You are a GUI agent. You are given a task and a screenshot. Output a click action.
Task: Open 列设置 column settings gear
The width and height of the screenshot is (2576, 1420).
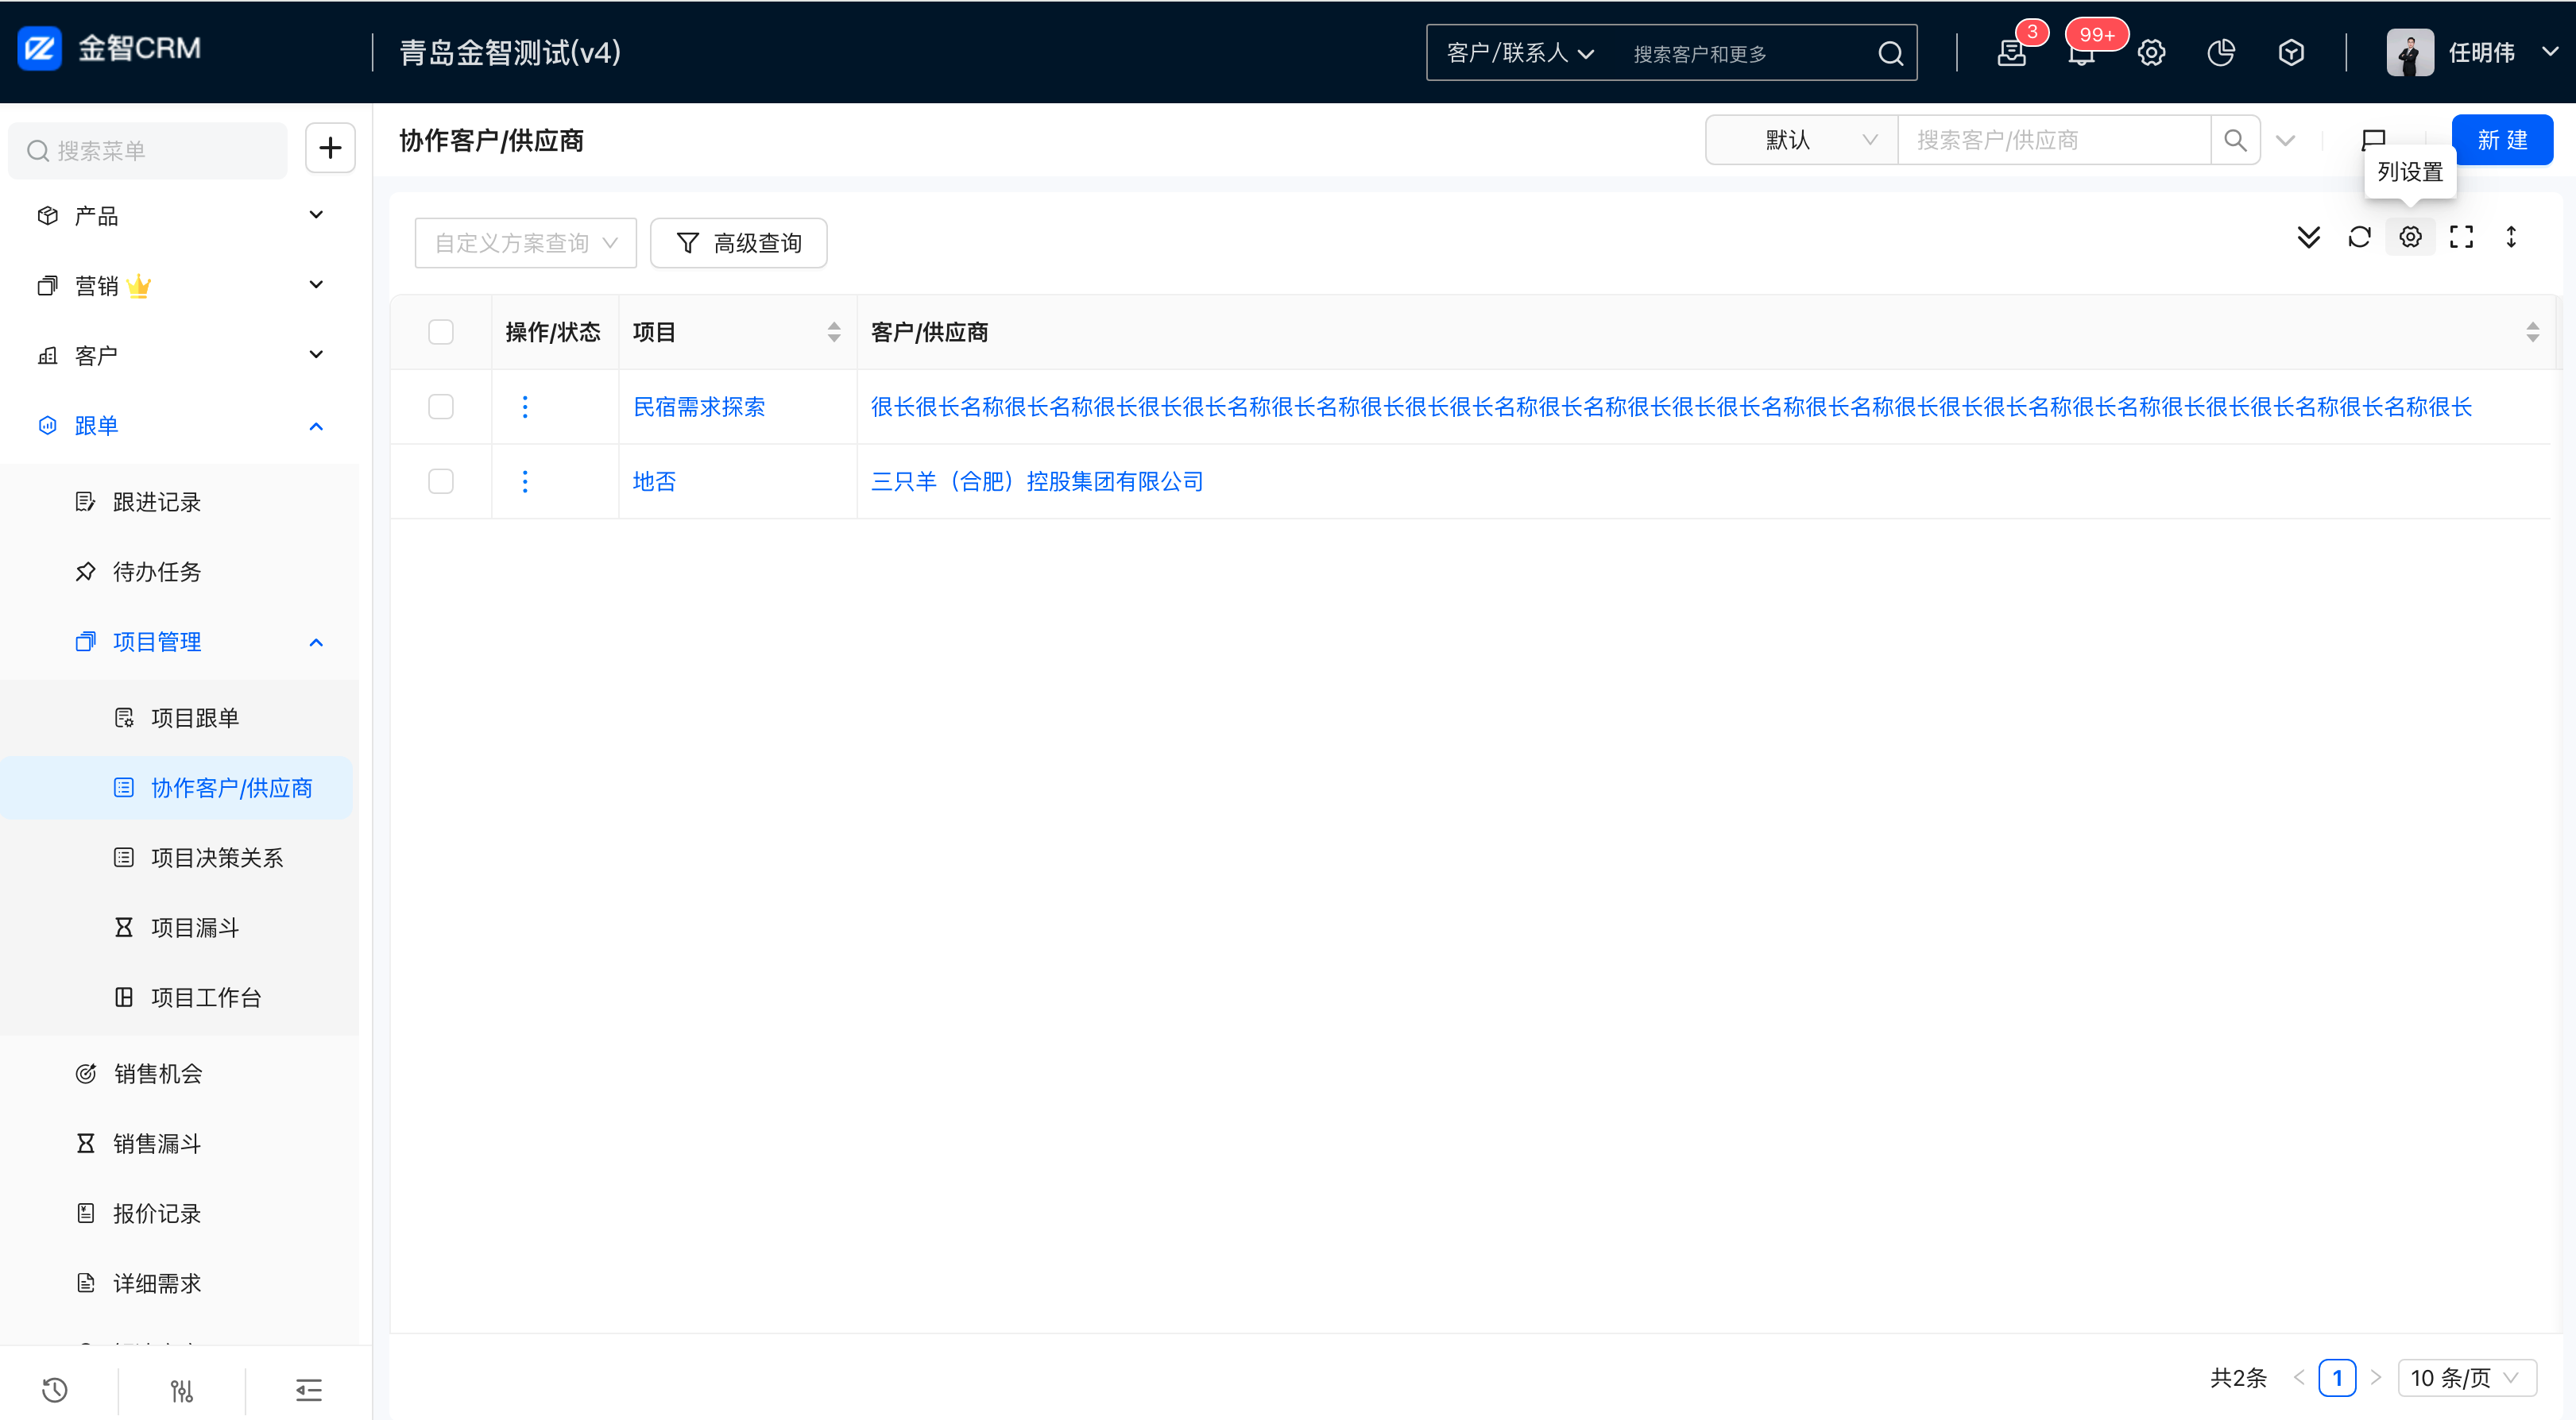[x=2410, y=237]
